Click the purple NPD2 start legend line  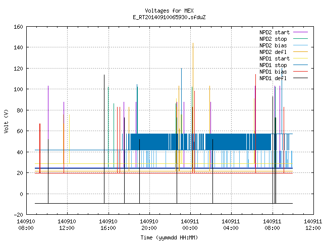[x=301, y=32]
